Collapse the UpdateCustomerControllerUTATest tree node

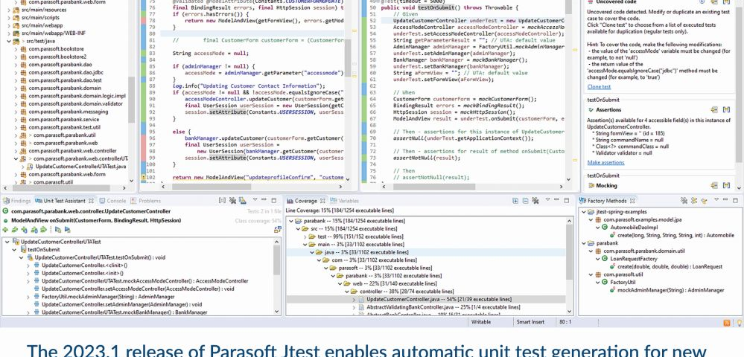(7, 242)
